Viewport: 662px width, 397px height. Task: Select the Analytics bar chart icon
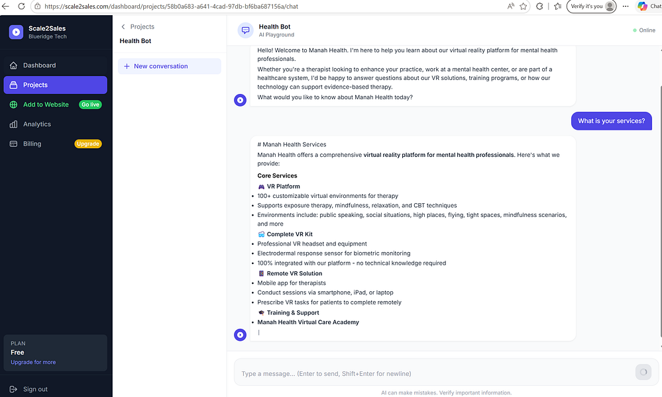(x=13, y=124)
